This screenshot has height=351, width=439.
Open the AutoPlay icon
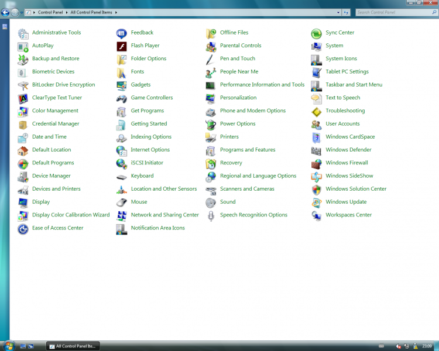[x=23, y=46]
